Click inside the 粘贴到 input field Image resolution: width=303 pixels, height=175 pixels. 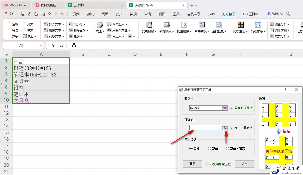pos(206,128)
